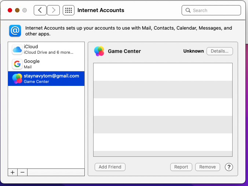Open the help question mark button
The height and width of the screenshot is (186, 248).
click(229, 167)
